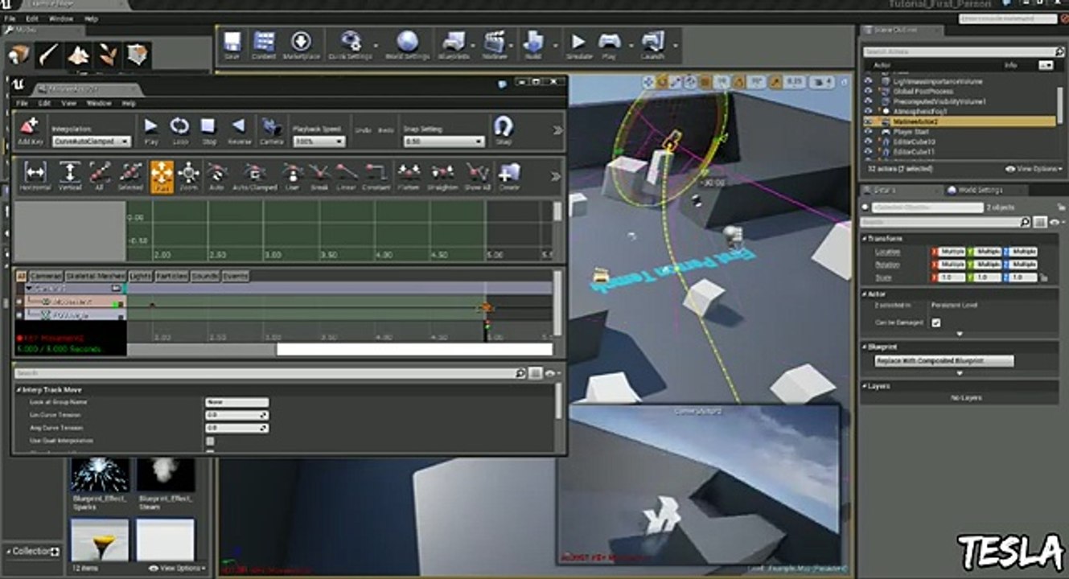Click the Flatten tangents icon
The width and height of the screenshot is (1069, 579).
pos(409,176)
